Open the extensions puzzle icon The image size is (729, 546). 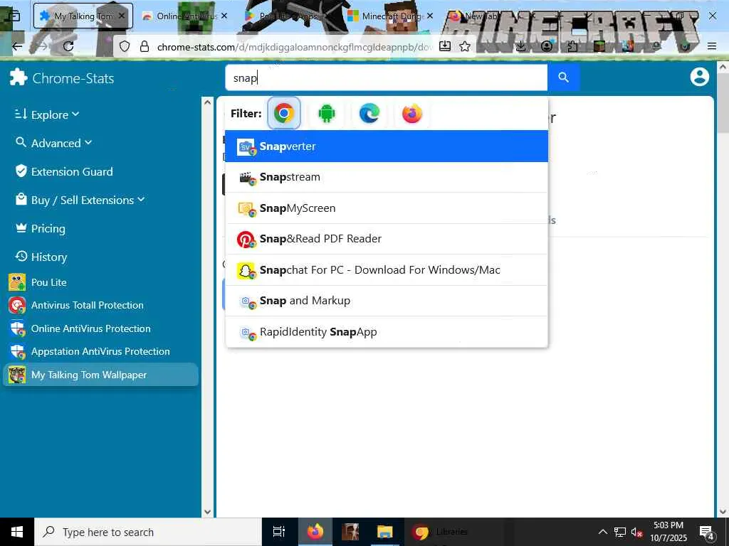pyautogui.click(x=573, y=46)
